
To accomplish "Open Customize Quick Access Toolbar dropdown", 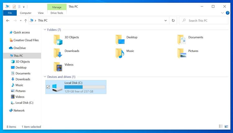I will tap(24, 7).
